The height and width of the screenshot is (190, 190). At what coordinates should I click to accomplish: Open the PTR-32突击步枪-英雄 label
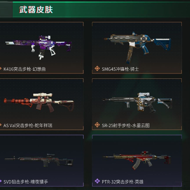click(123, 181)
